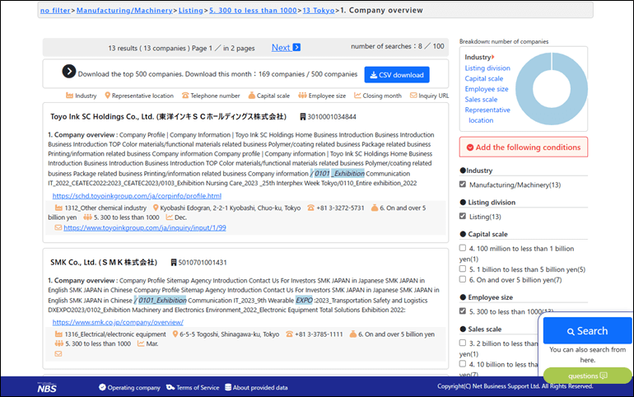Click the factory icon beside 1316_Electrical/electronic equipment
Image resolution: width=634 pixels, height=397 pixels.
point(58,334)
